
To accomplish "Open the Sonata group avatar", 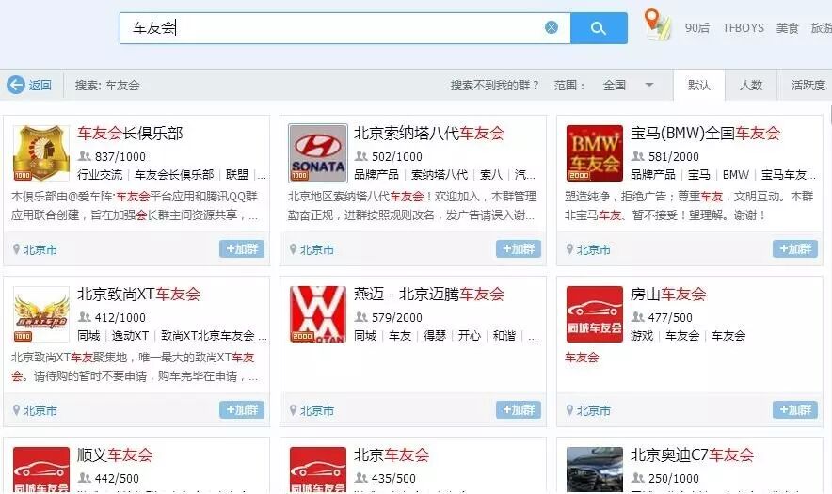I will click(x=318, y=153).
